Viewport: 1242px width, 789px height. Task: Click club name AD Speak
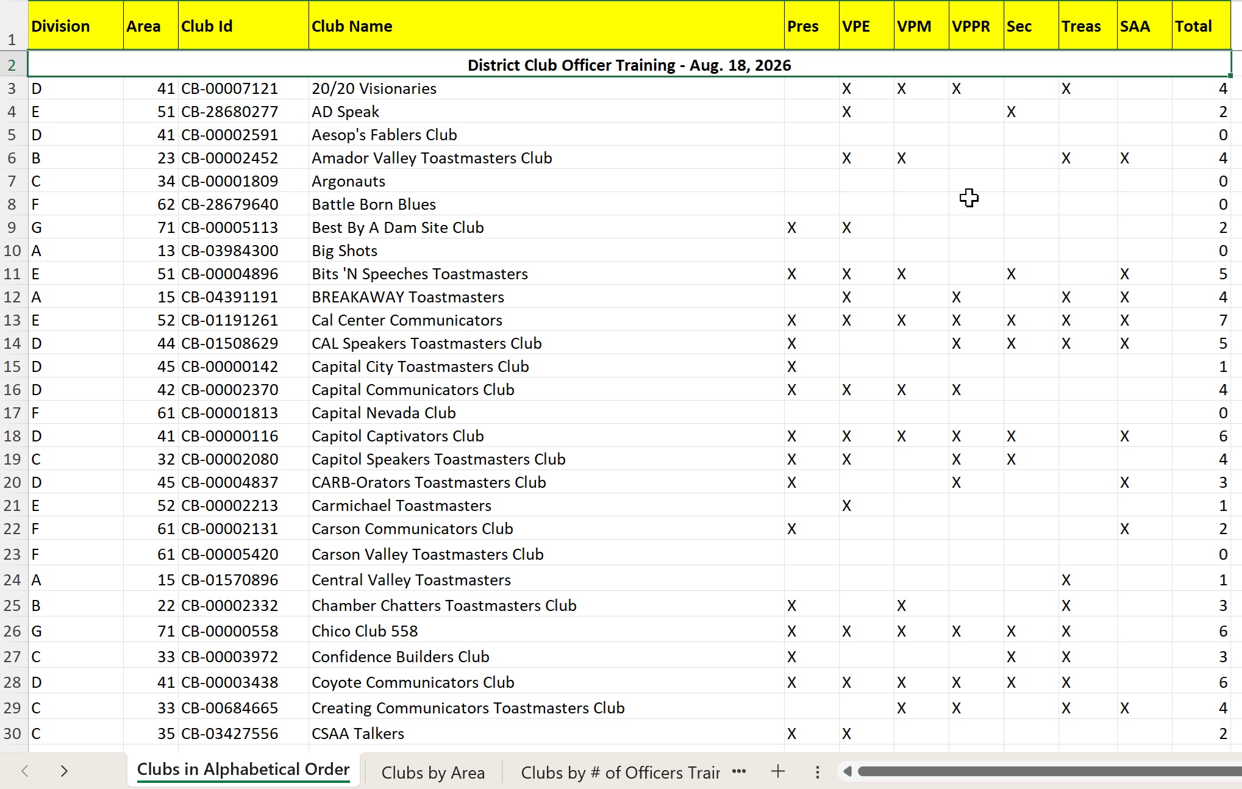click(x=345, y=112)
